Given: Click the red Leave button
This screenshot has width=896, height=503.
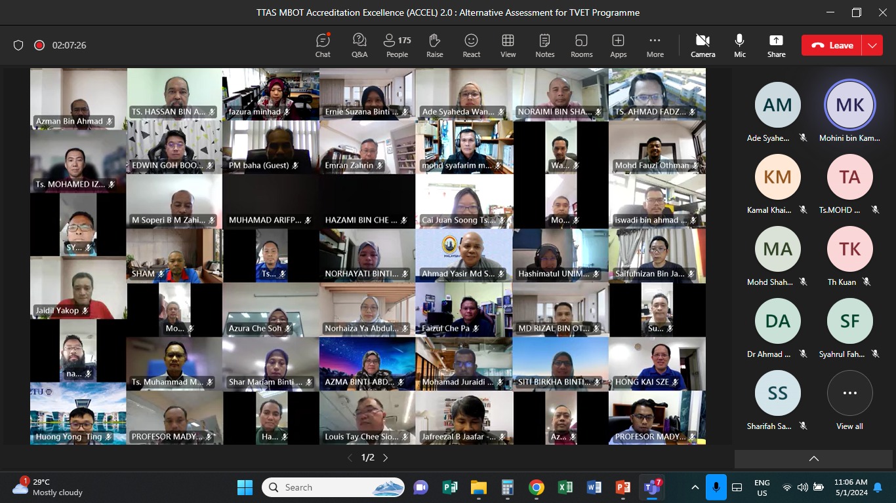Looking at the screenshot, I should 833,45.
